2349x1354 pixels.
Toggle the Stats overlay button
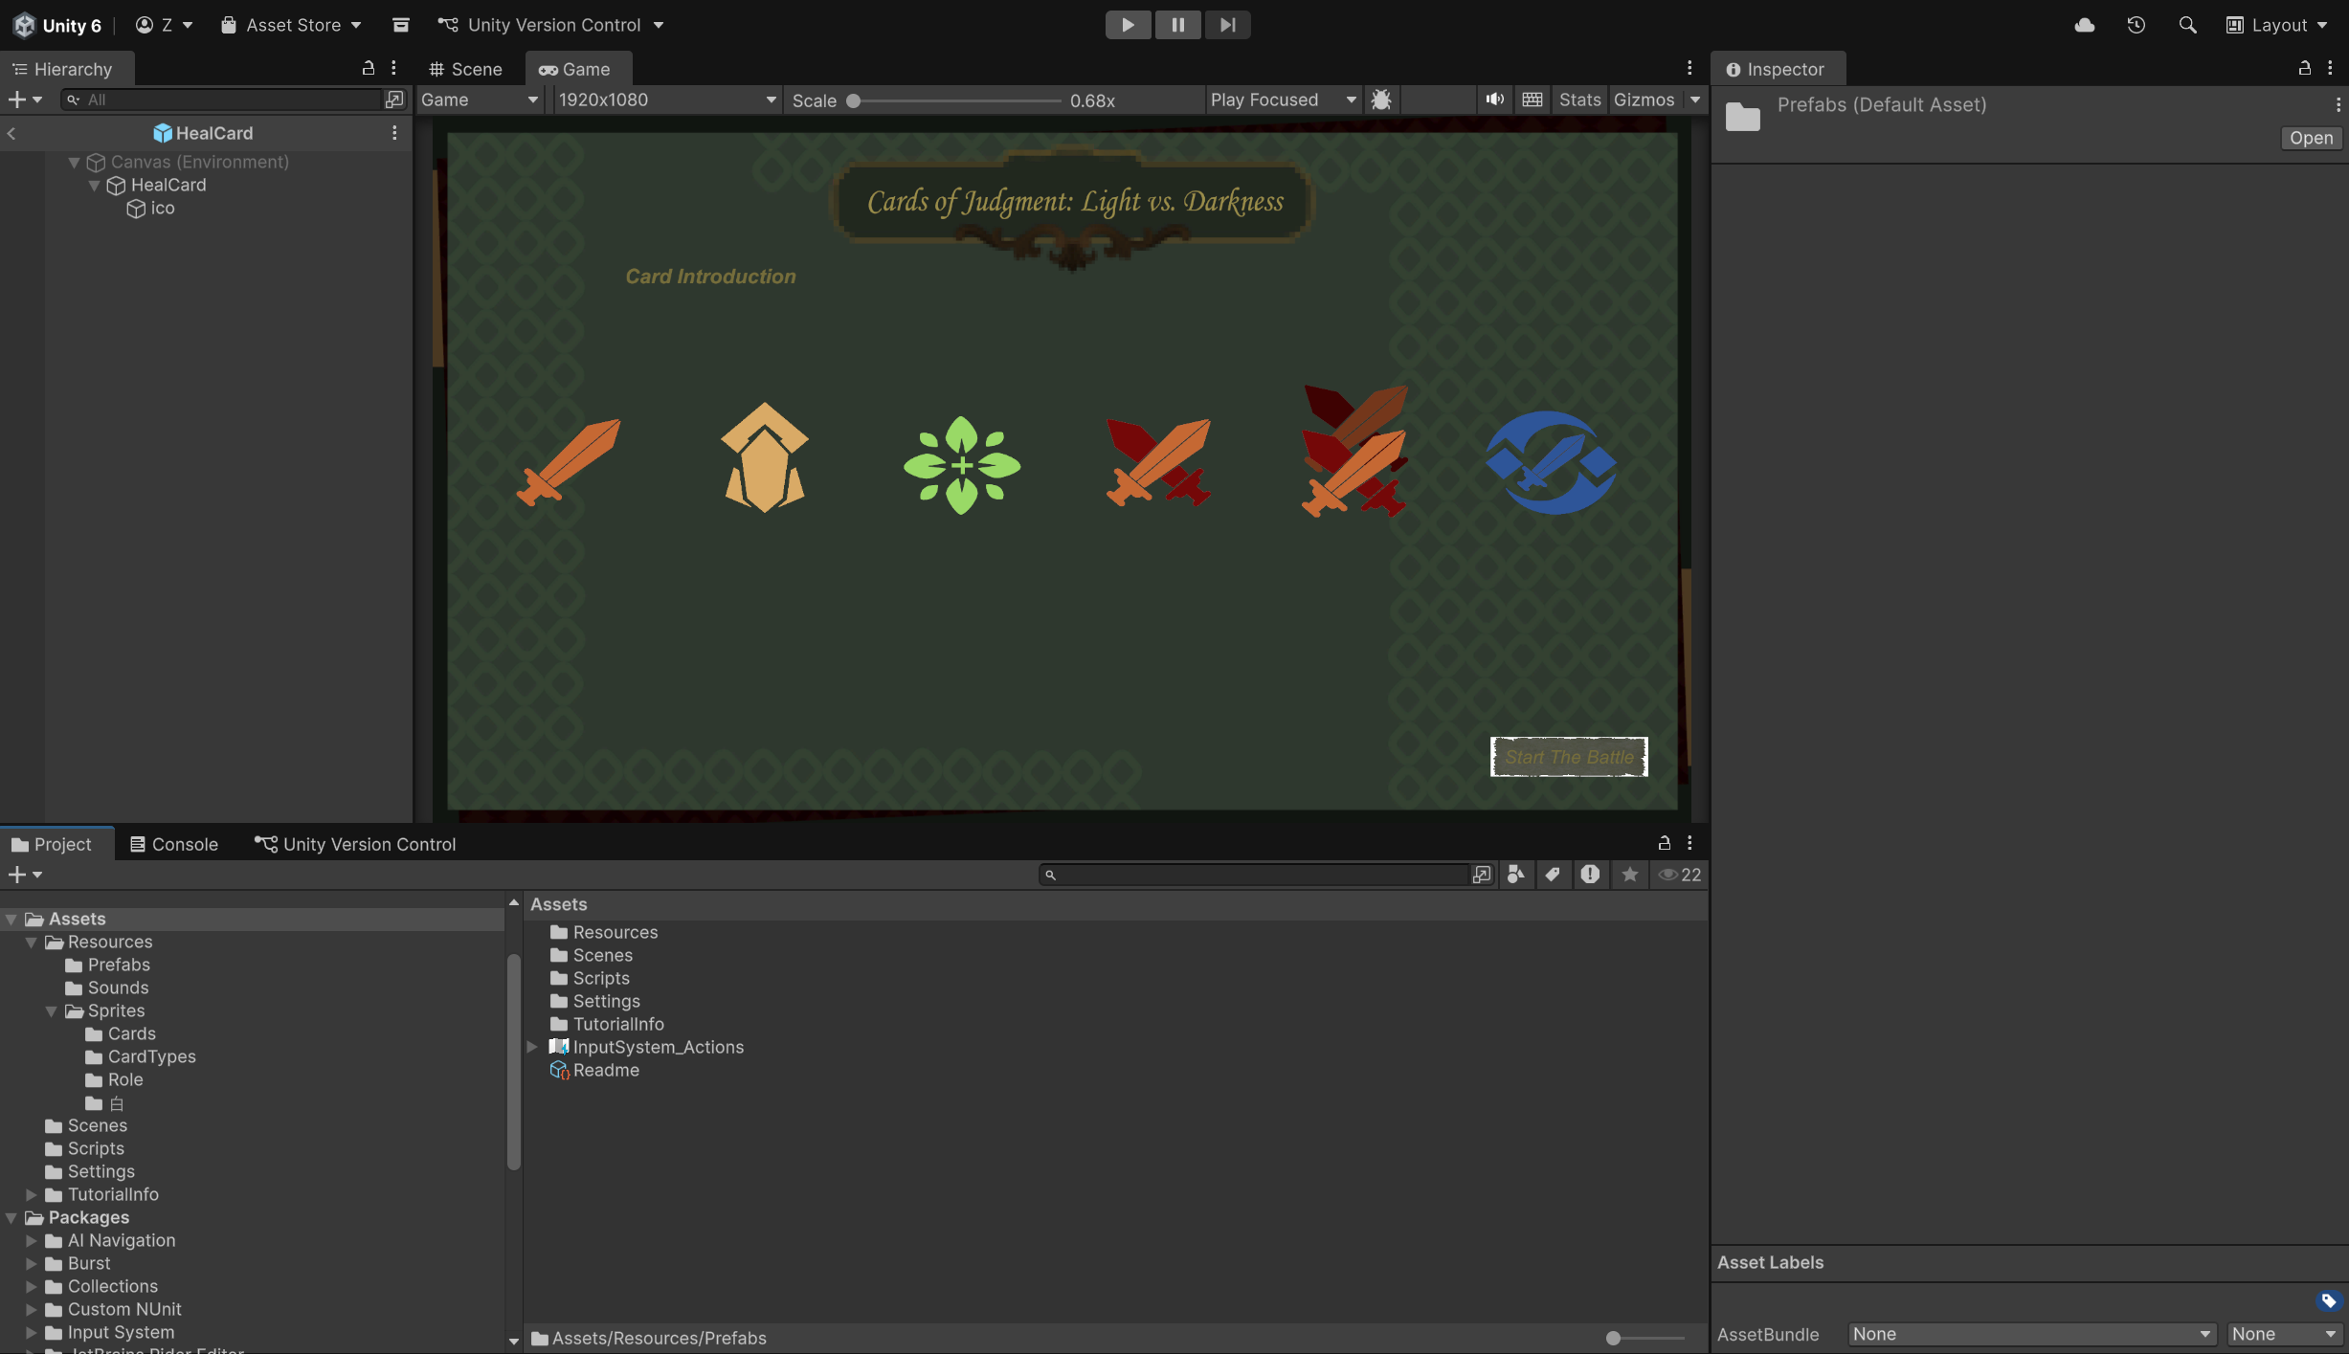coord(1579,100)
